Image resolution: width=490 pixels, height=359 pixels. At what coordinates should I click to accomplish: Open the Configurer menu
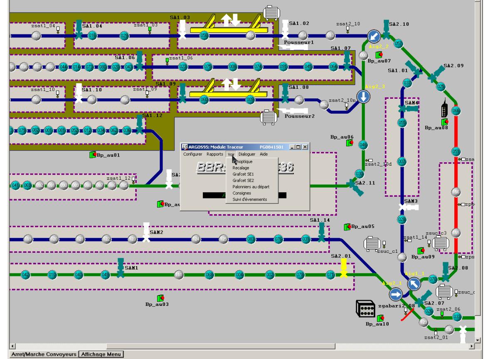(x=192, y=154)
